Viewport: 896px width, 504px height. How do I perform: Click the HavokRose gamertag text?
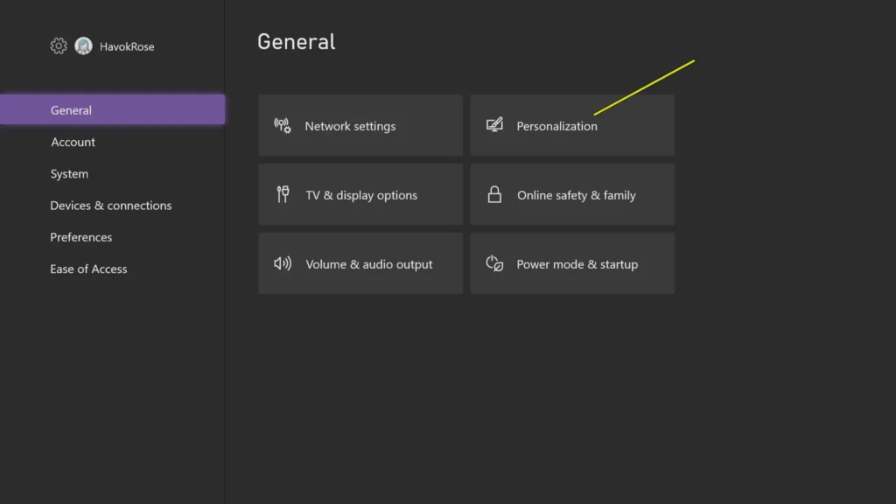[127, 46]
